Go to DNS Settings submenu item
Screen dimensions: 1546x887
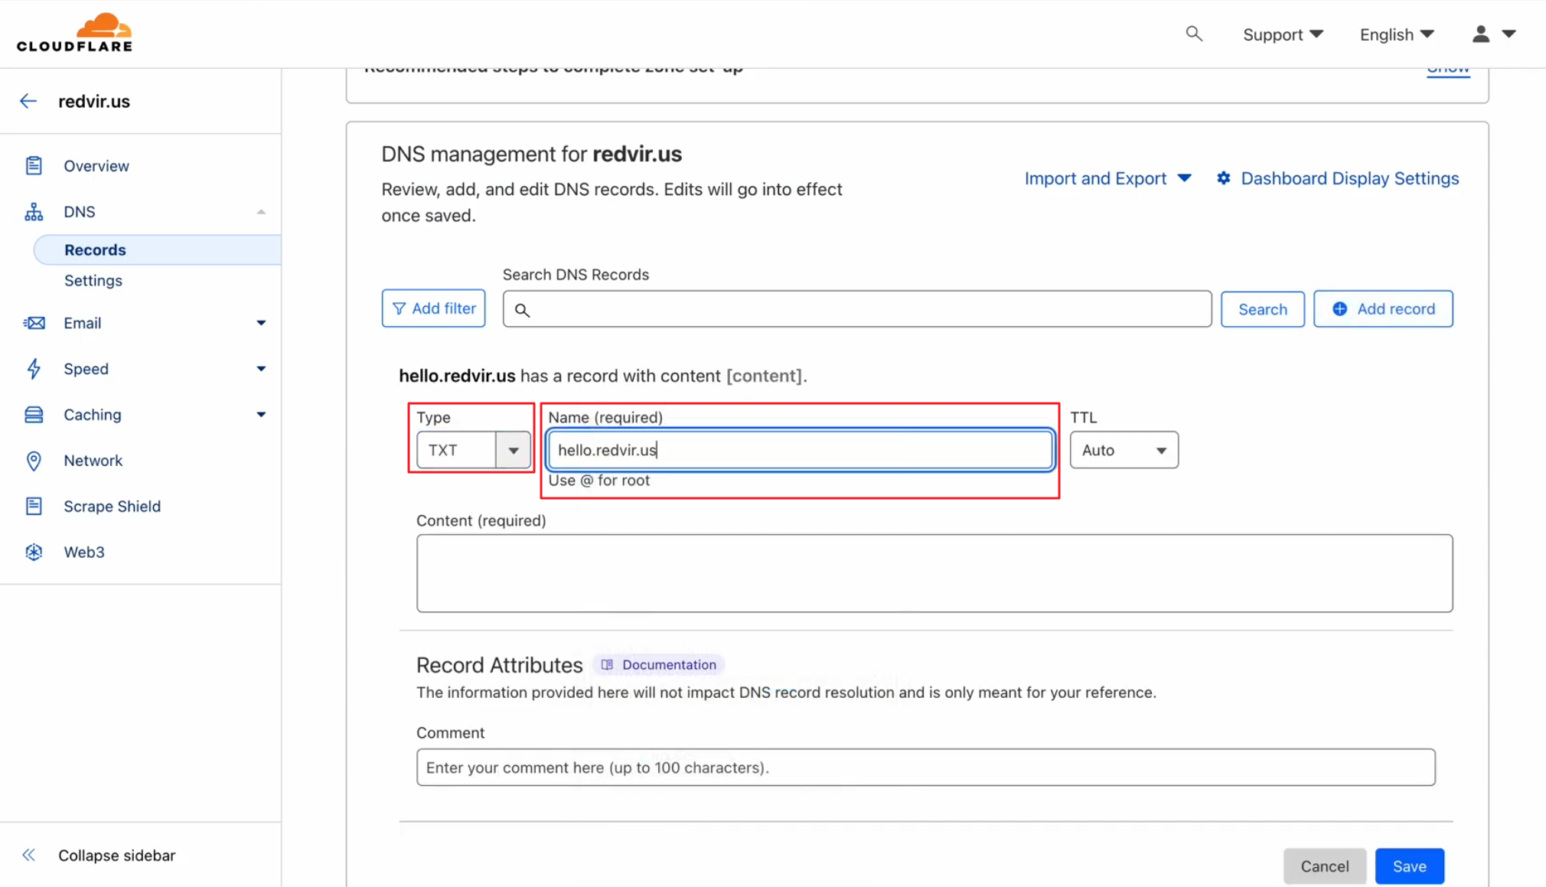pos(93,281)
